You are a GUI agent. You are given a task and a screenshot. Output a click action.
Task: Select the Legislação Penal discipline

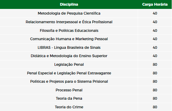click(69, 65)
